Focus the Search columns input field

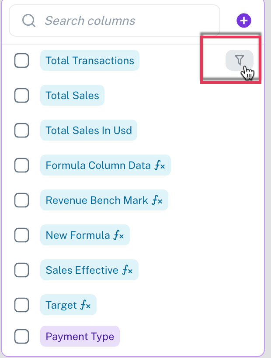click(x=115, y=21)
